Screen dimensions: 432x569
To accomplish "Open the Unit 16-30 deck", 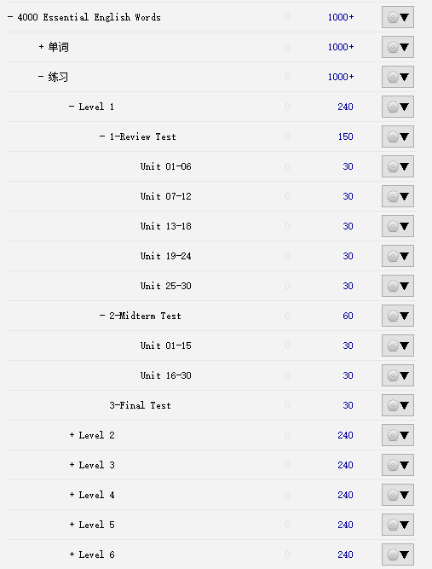I will pos(165,375).
